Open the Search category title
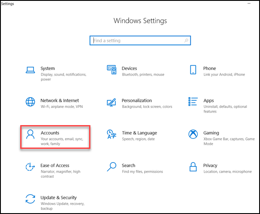Image resolution: width=260 pixels, height=214 pixels. click(129, 166)
